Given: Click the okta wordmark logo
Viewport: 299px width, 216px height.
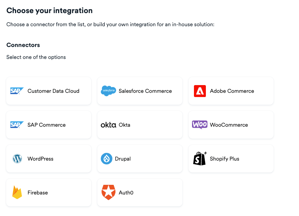Looking at the screenshot, I should [x=108, y=125].
